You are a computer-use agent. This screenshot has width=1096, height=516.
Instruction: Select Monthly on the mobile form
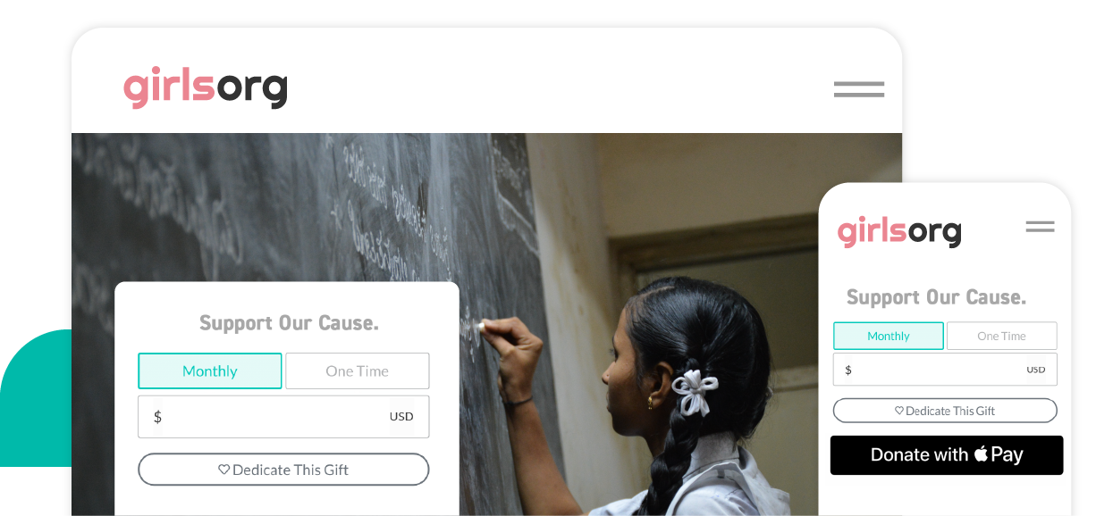[x=889, y=336]
